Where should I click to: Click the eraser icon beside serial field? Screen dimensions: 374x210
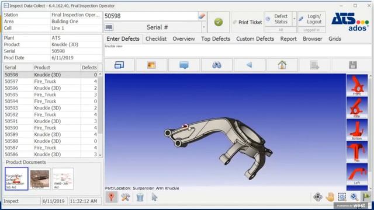pos(202,16)
